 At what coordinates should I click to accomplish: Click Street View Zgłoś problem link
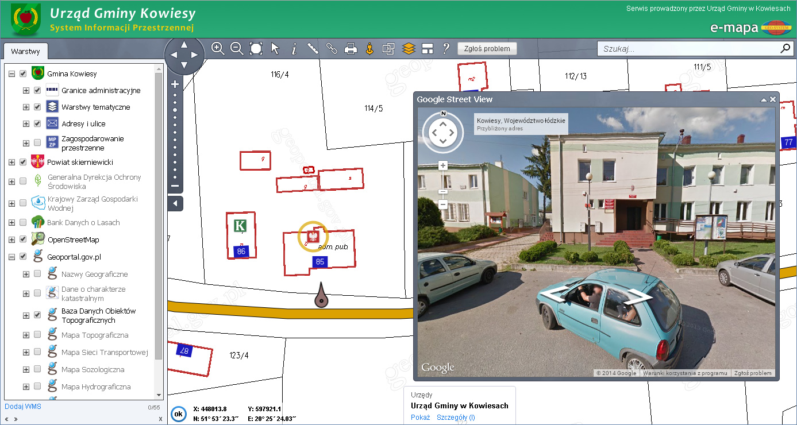coord(753,373)
